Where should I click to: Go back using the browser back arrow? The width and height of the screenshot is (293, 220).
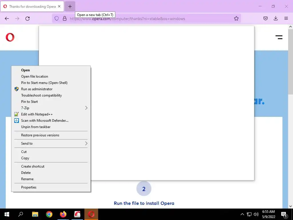click(x=7, y=19)
